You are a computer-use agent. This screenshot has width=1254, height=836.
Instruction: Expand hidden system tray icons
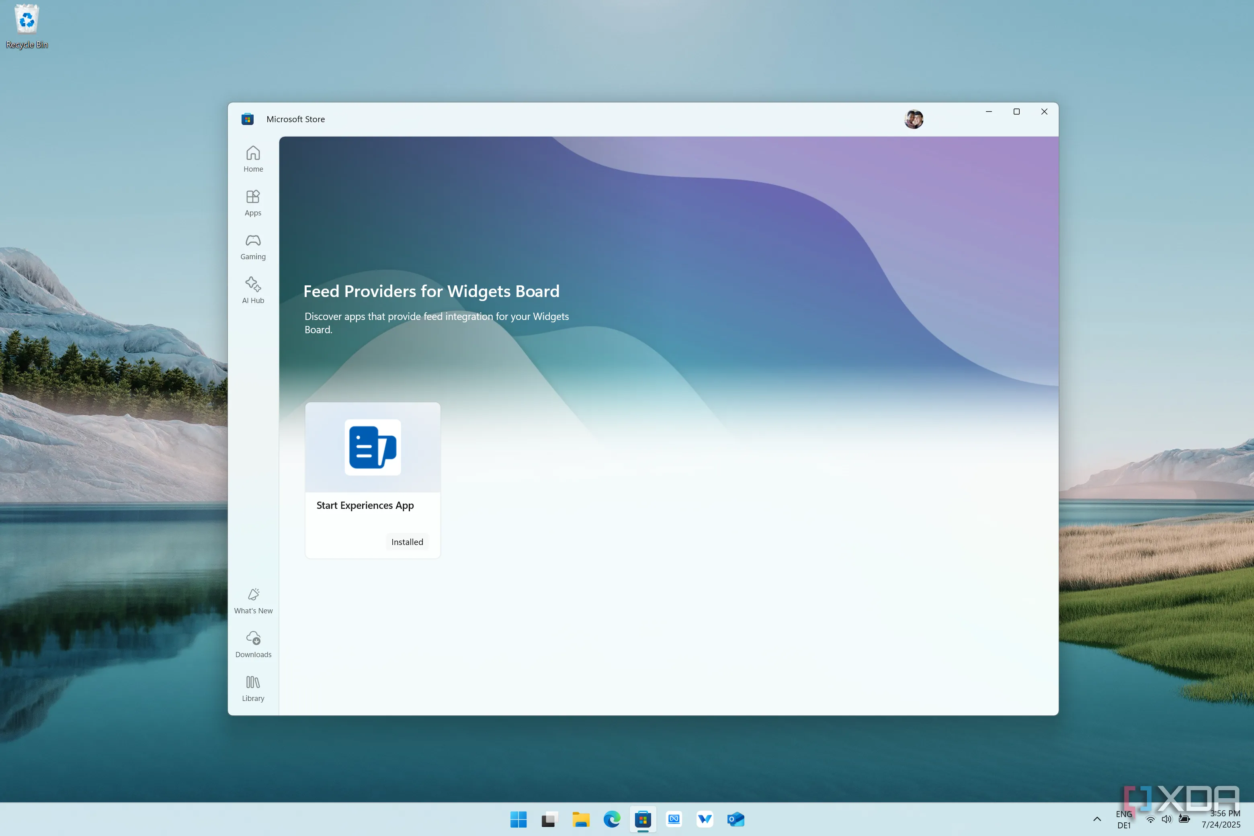tap(1097, 820)
